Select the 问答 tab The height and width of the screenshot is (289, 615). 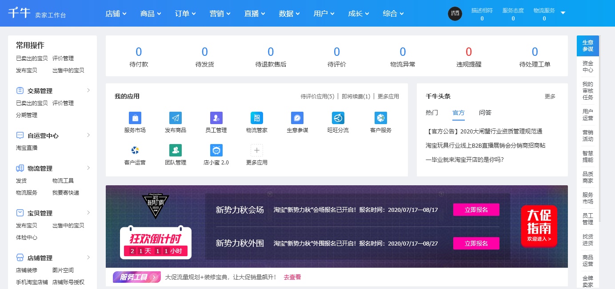[x=485, y=113]
